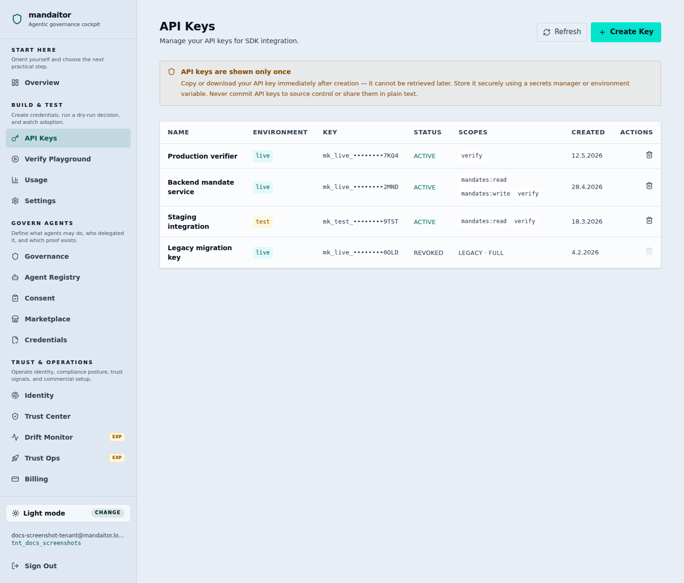684x583 pixels.
Task: Click the STATUS column header
Action: 427,132
